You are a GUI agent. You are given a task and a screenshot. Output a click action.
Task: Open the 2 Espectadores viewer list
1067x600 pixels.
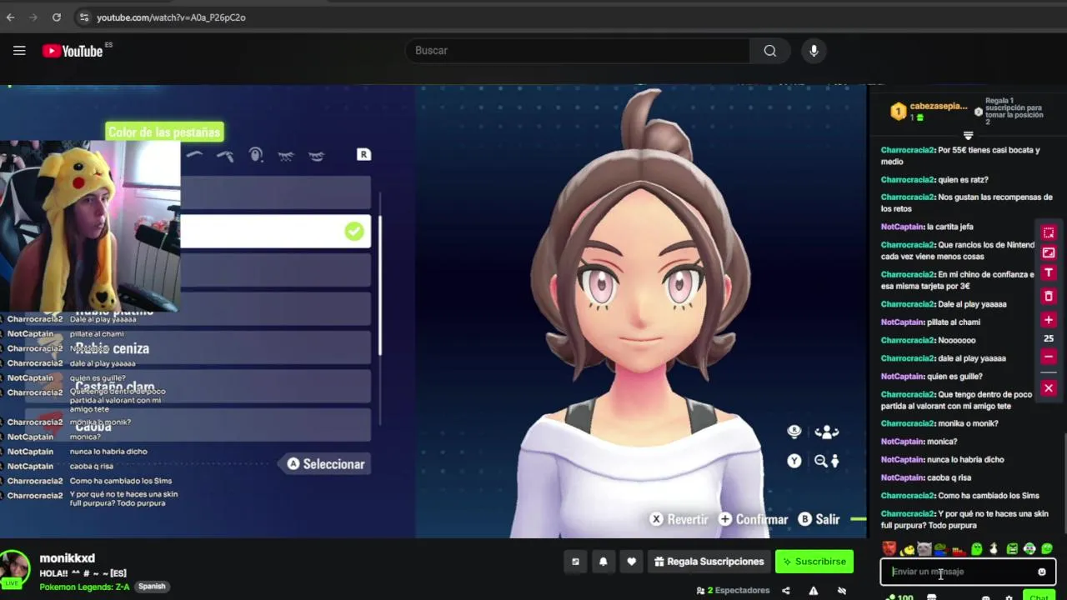tap(733, 591)
